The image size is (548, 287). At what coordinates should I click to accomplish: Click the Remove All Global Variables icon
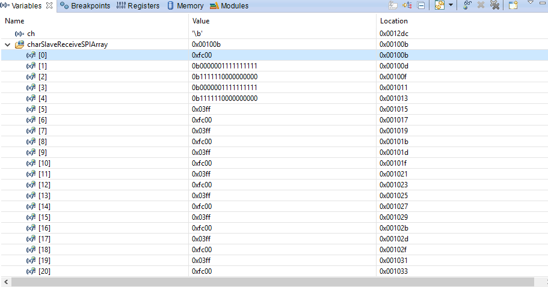494,5
